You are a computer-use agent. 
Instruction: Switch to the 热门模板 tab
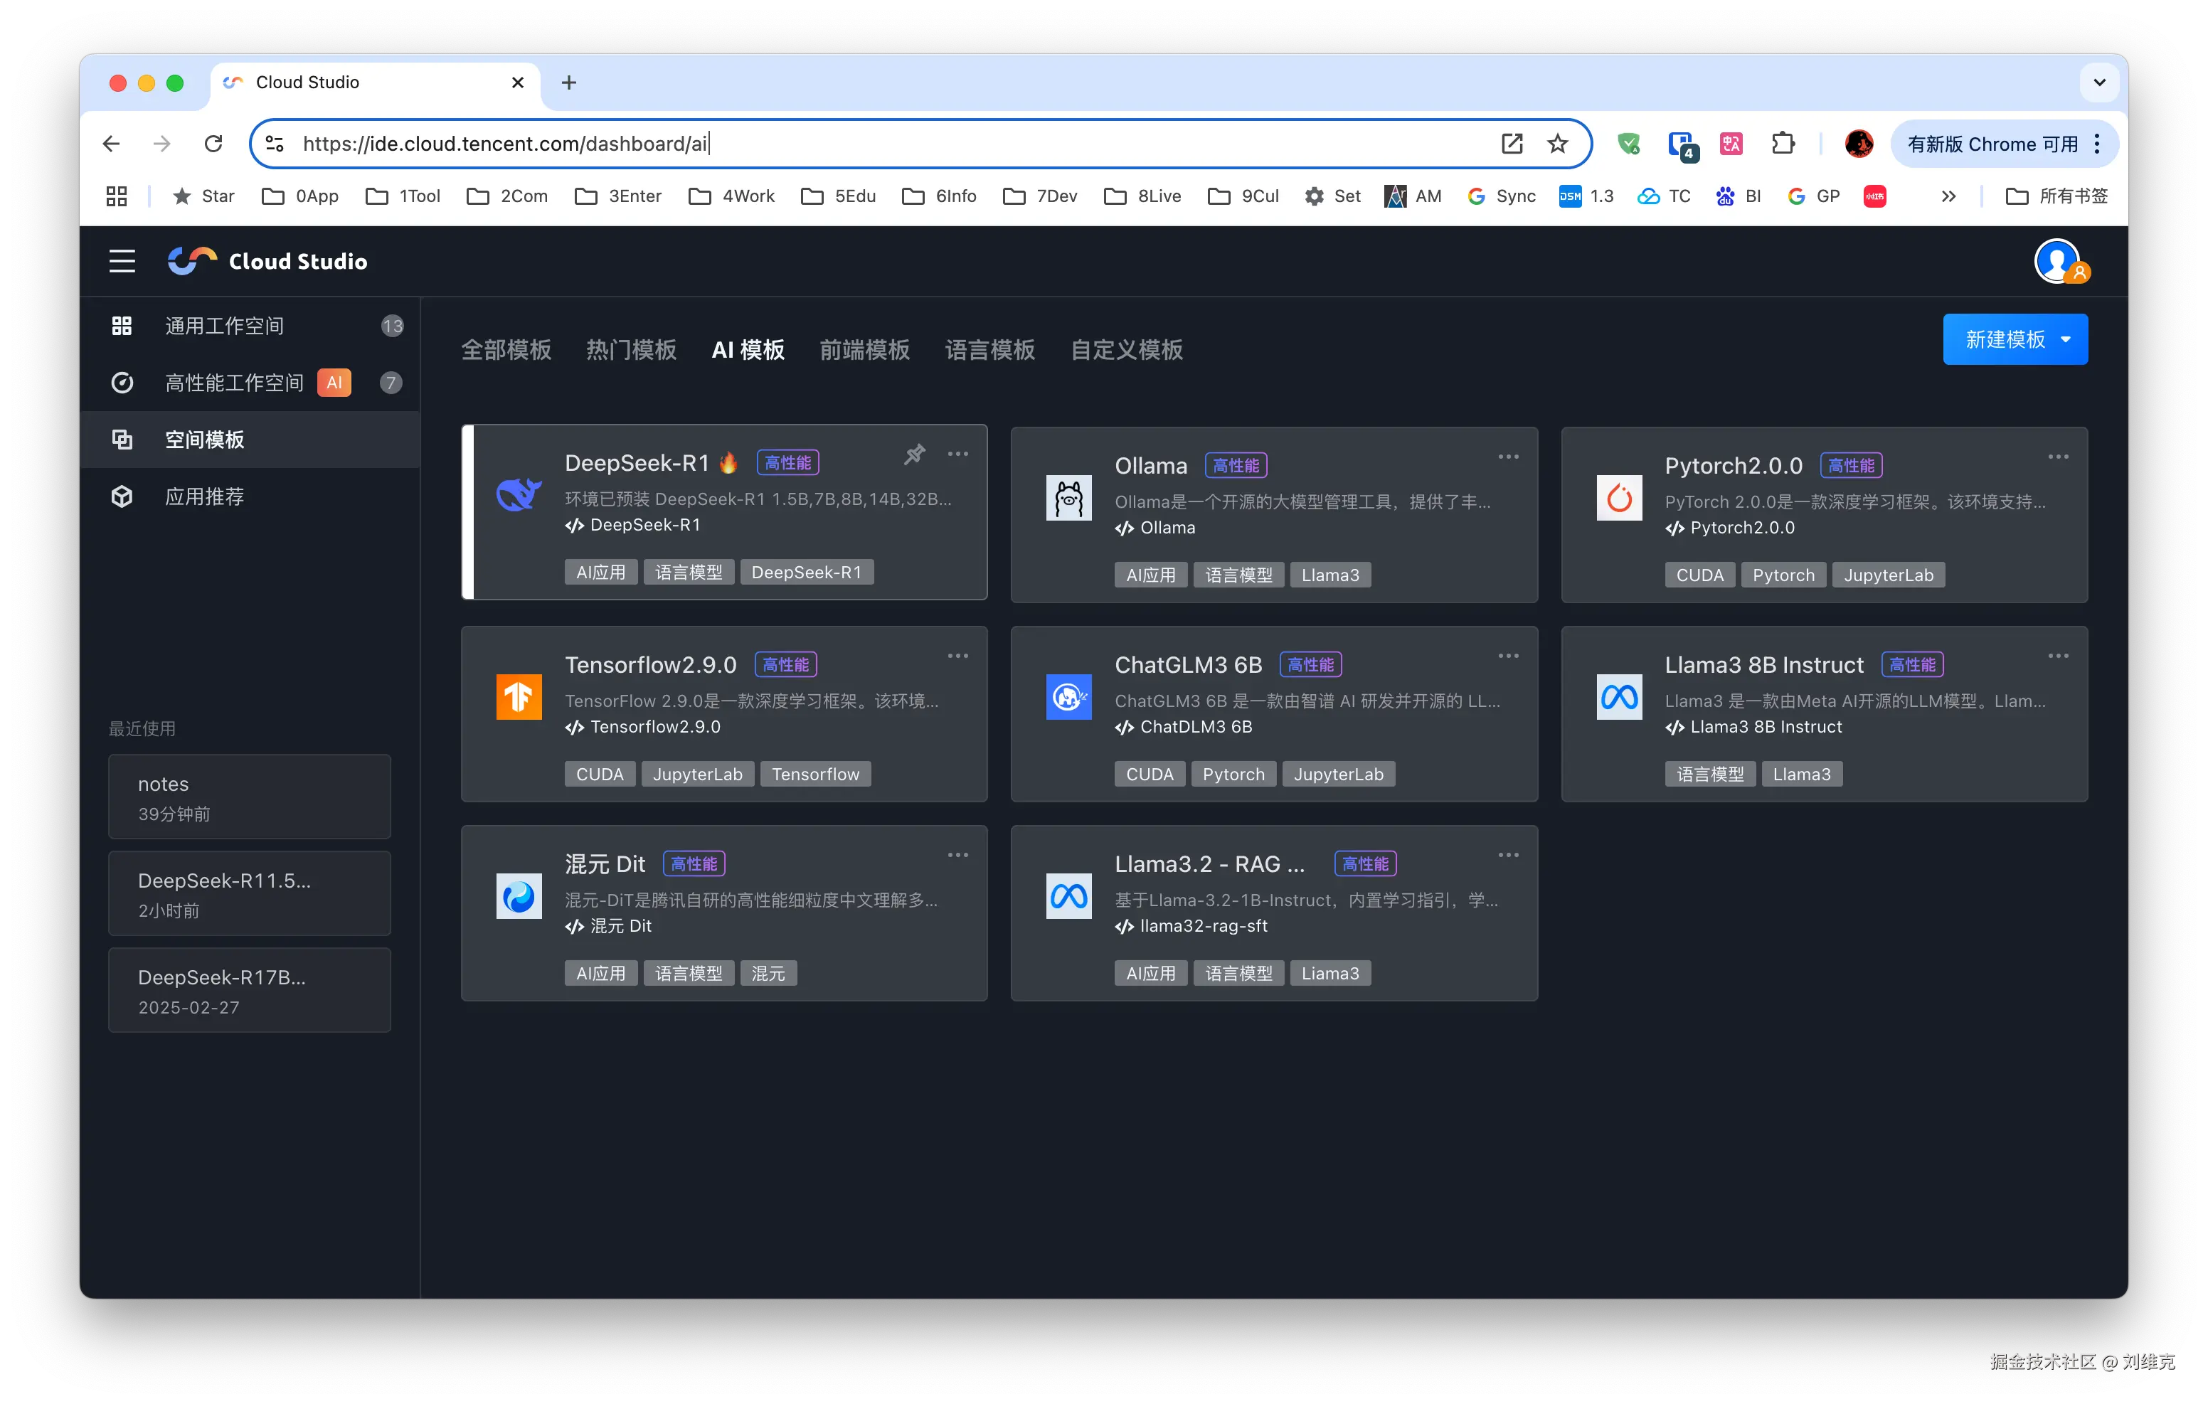point(631,349)
